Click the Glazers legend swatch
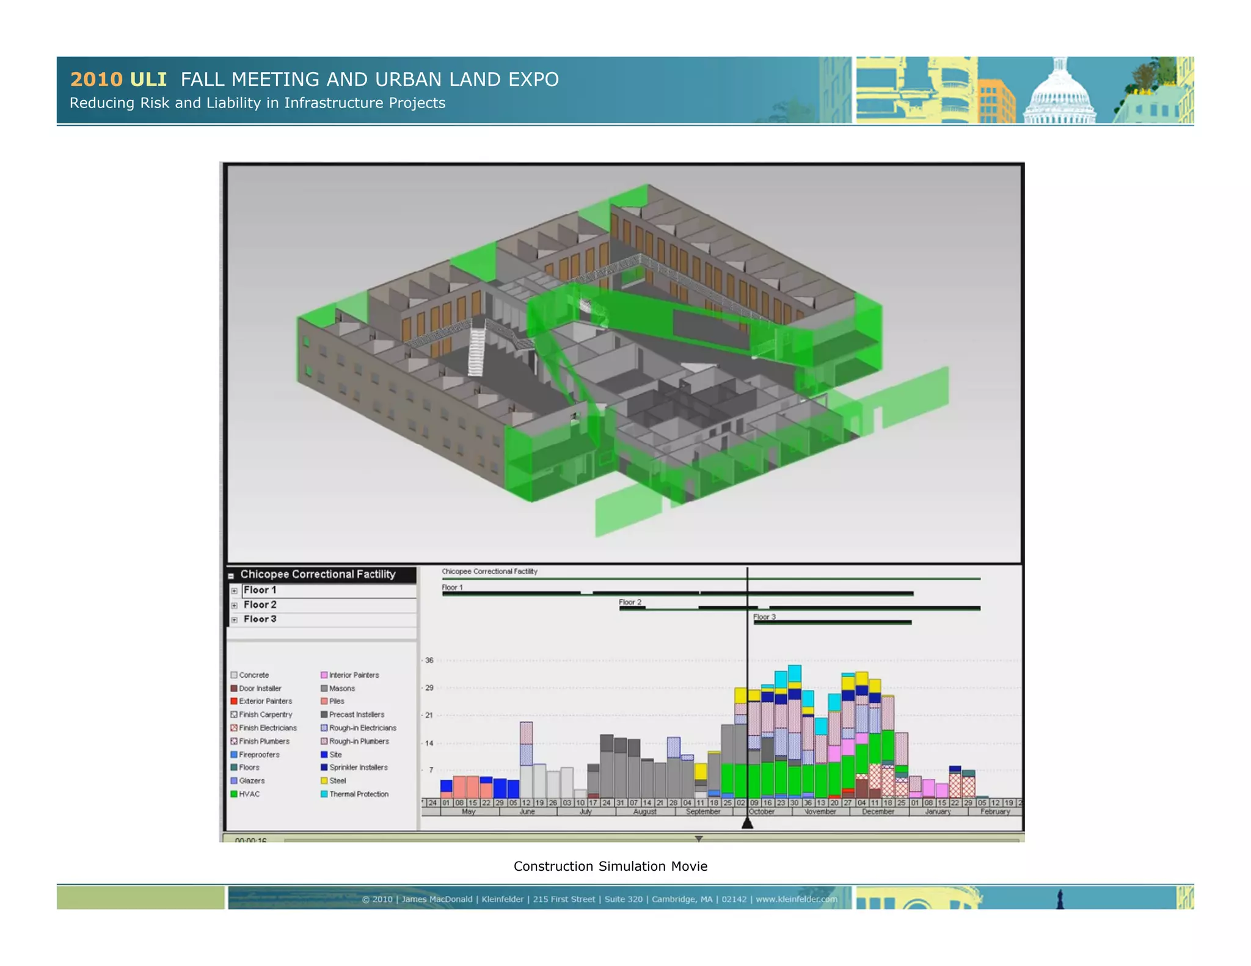This screenshot has width=1251, height=966. pos(234,782)
